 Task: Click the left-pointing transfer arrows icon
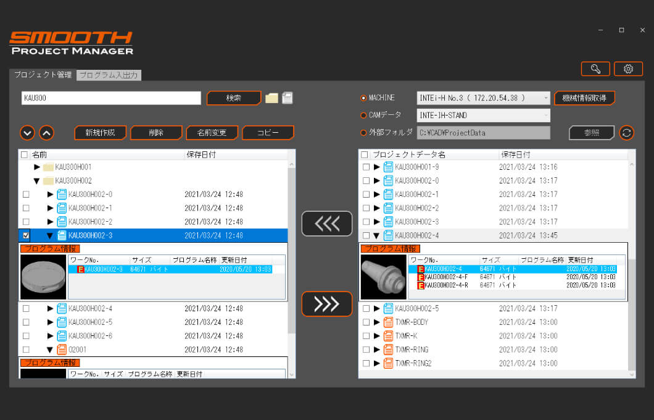click(326, 223)
